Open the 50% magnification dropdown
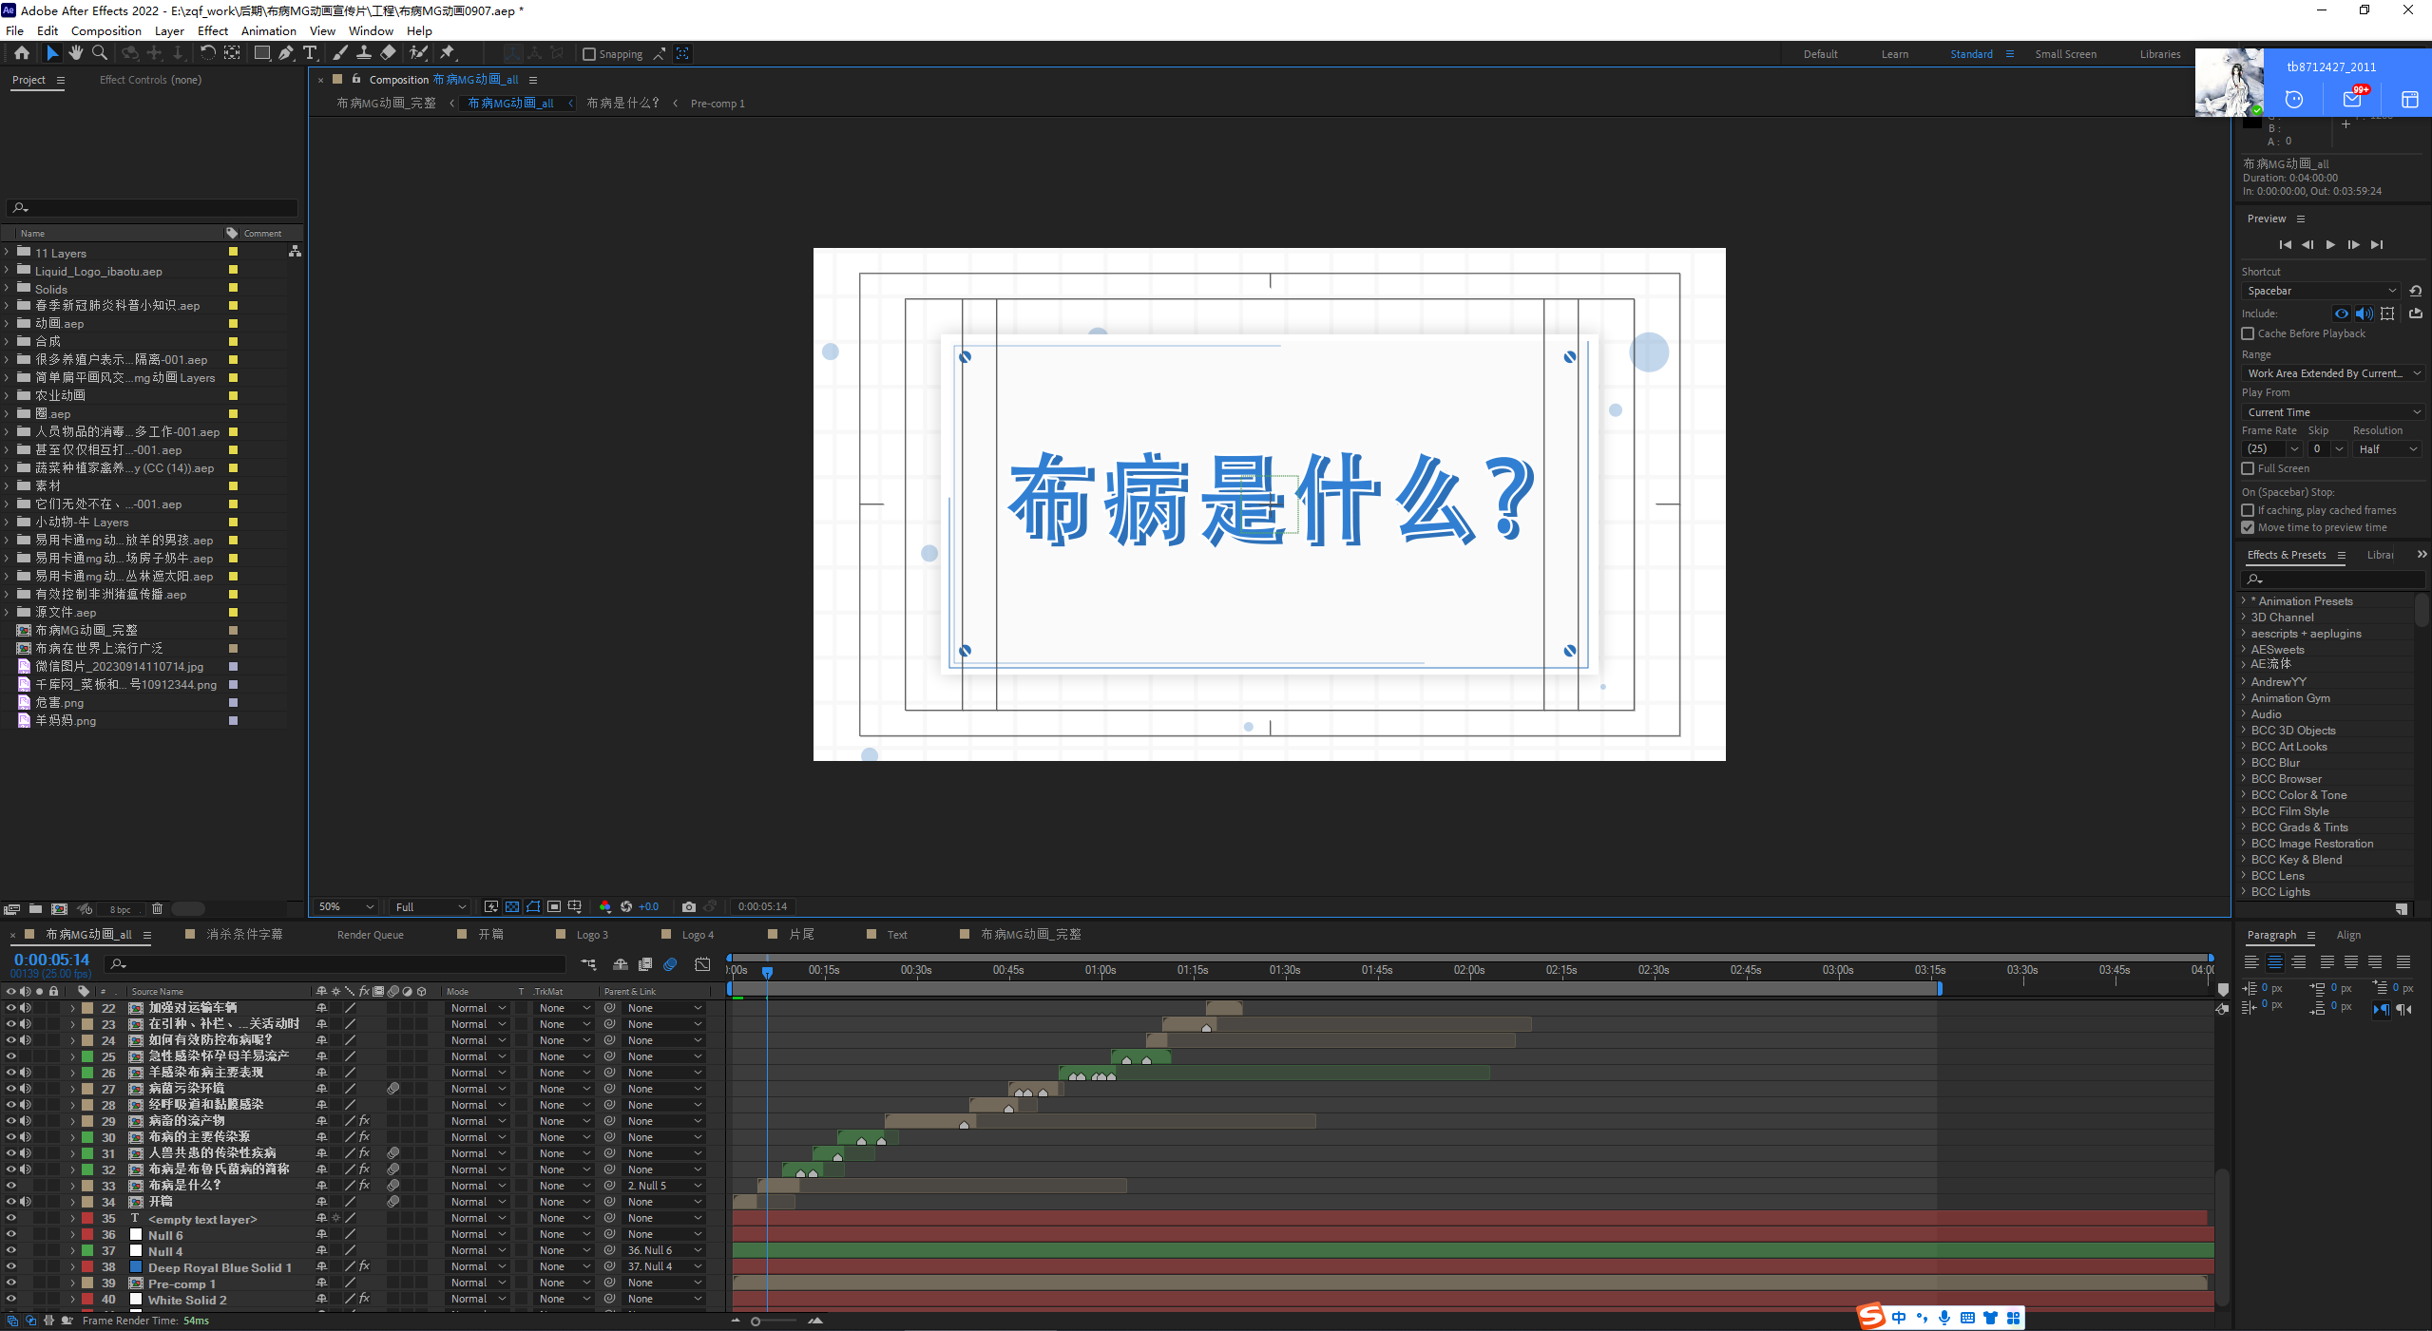This screenshot has height=1331, width=2432. (346, 906)
